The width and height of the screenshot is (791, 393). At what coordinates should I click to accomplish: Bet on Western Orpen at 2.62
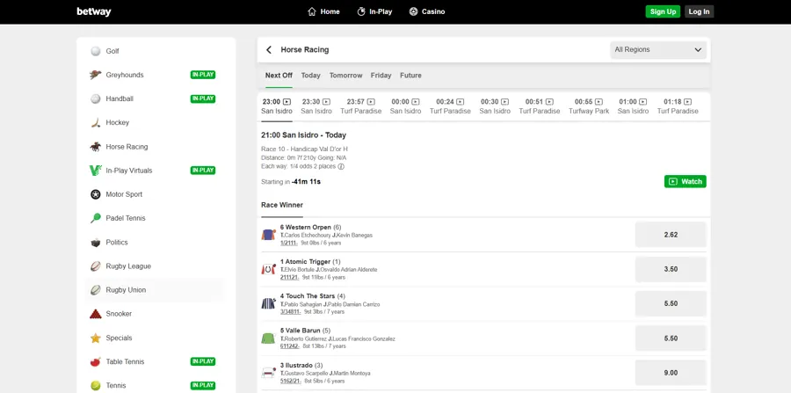(671, 235)
